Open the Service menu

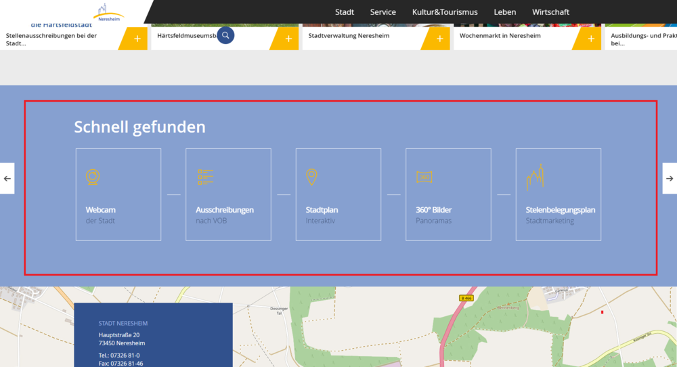click(383, 12)
